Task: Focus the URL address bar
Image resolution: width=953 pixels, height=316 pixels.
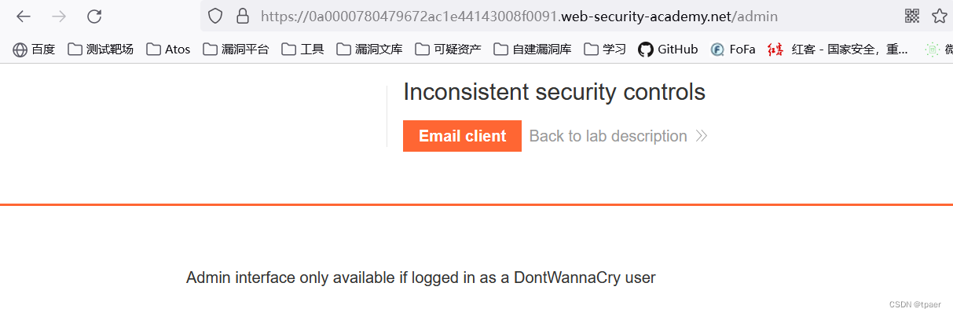Action: coord(550,16)
